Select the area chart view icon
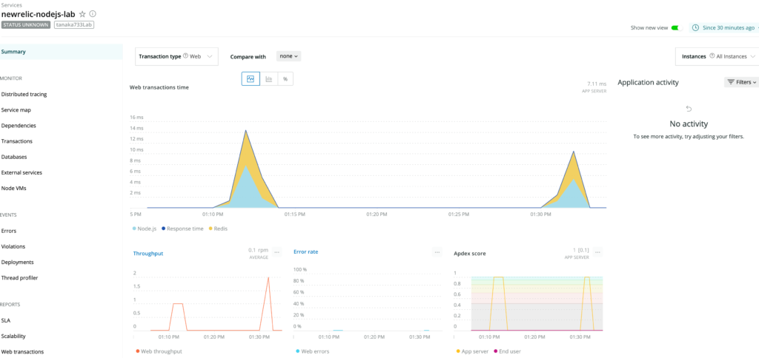The image size is (759, 358). [251, 78]
